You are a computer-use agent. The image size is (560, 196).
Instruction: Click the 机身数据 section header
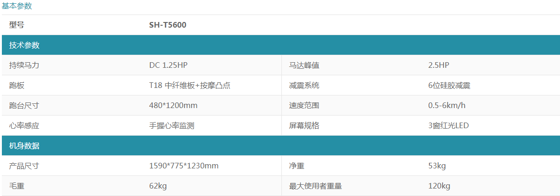280,145
